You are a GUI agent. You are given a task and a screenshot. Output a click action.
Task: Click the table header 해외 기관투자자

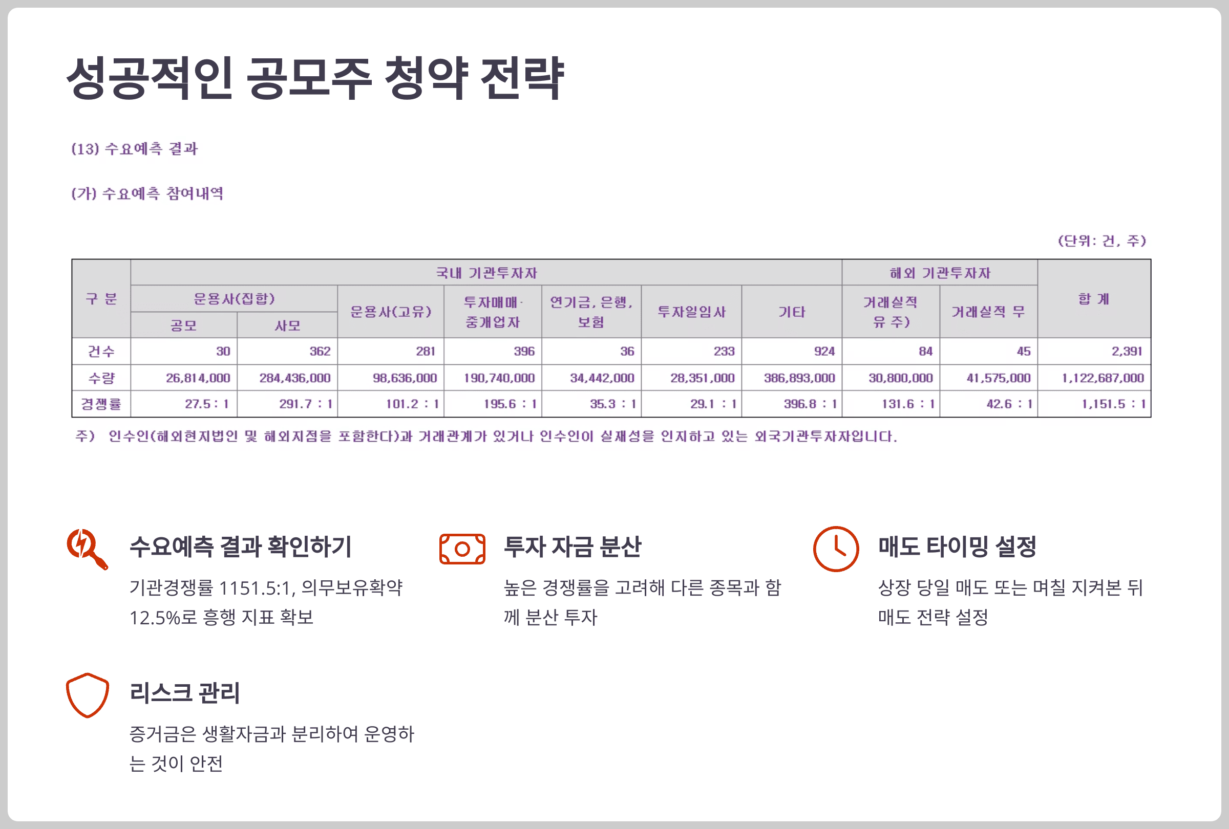coord(939,273)
